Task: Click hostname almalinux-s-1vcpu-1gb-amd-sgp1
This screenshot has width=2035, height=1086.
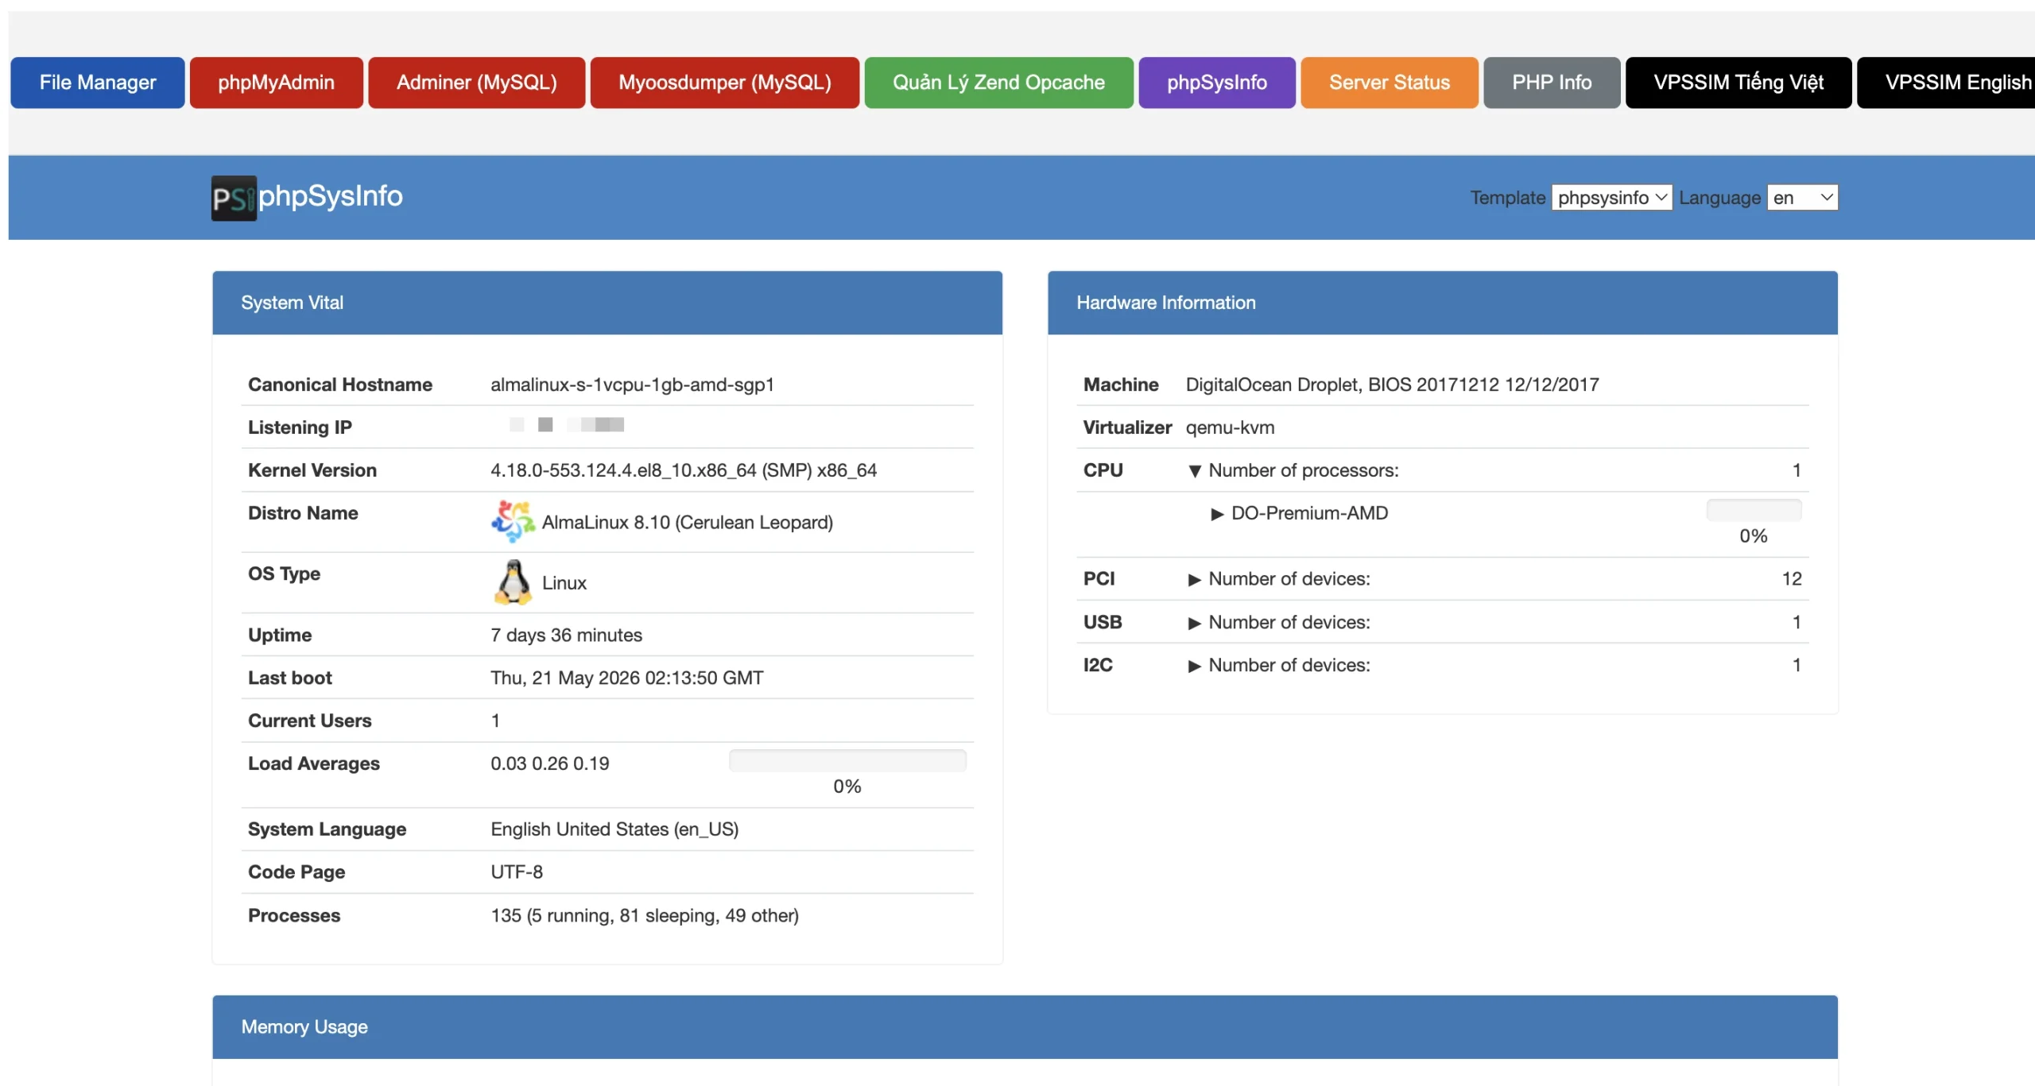Action: pyautogui.click(x=632, y=385)
